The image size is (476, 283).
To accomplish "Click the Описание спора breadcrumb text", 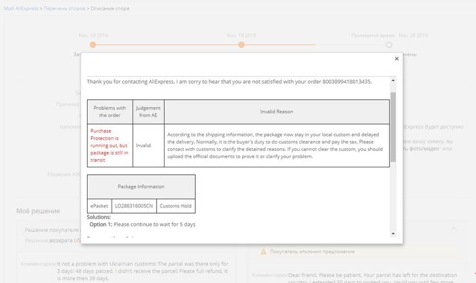I will 110,8.
